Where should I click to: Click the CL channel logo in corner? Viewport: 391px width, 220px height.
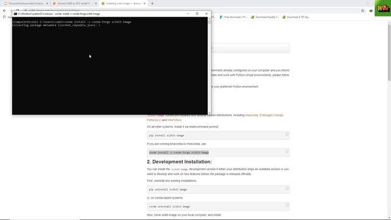coord(382,8)
